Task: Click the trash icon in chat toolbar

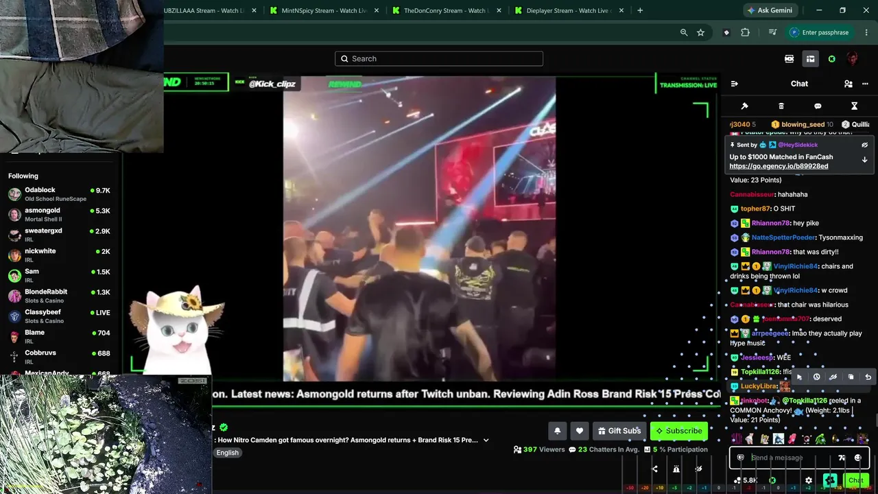Action: 781,106
